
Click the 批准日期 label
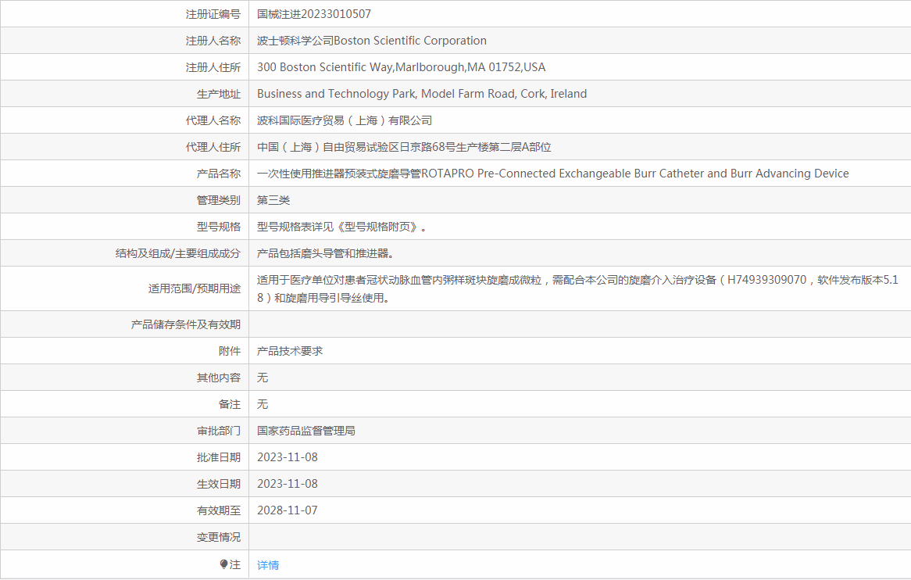[x=219, y=457]
